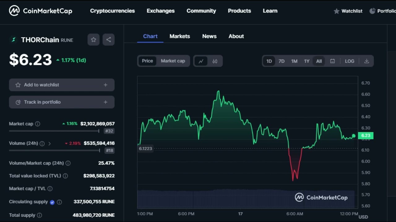Open the Exchanges menu

pos(161,11)
